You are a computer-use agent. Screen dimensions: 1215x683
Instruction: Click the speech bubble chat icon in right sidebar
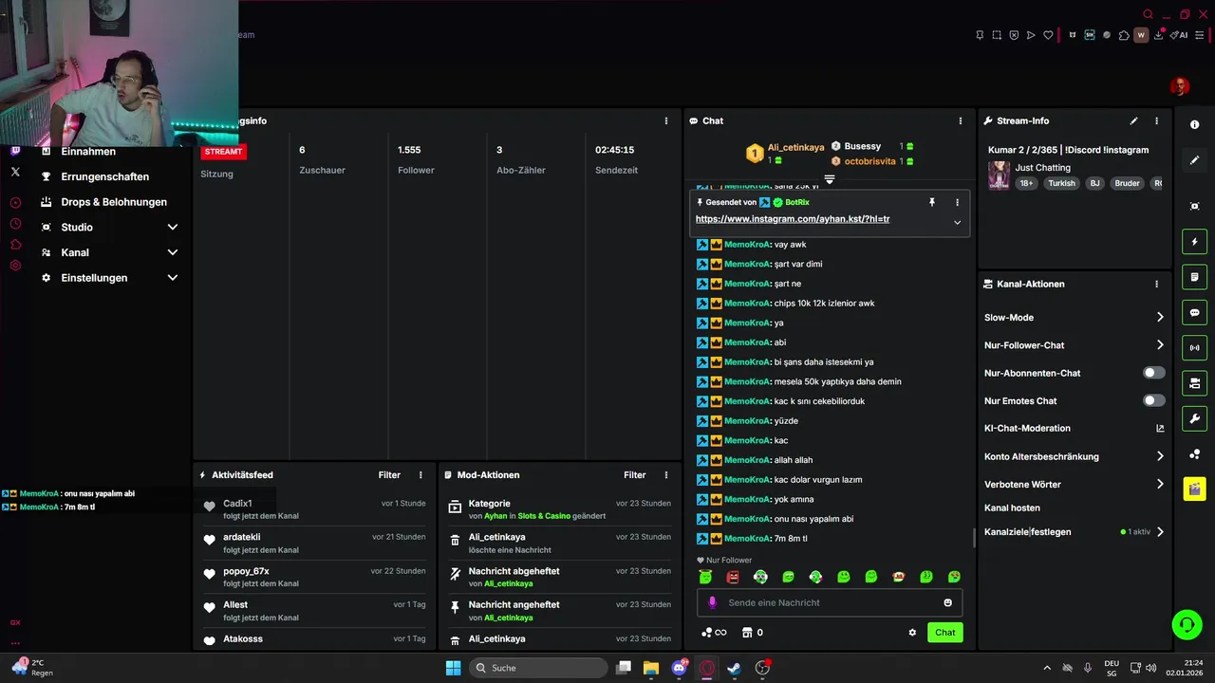[x=1194, y=312]
